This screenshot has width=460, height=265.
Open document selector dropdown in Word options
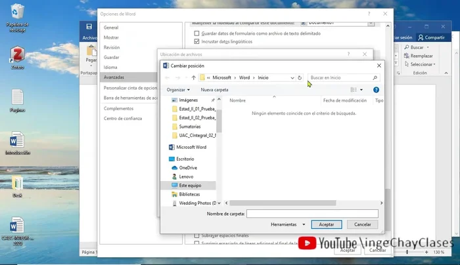[x=371, y=23]
